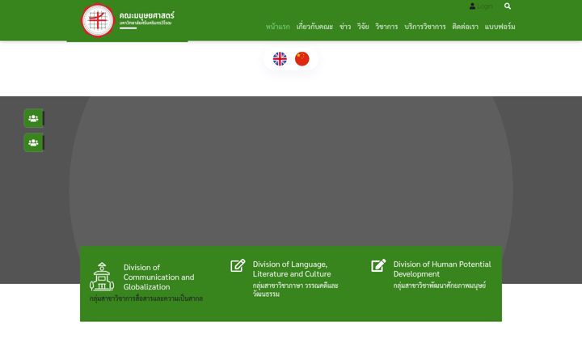Open Division of Language, Literature and Culture
This screenshot has height=364, width=582.
[292, 269]
